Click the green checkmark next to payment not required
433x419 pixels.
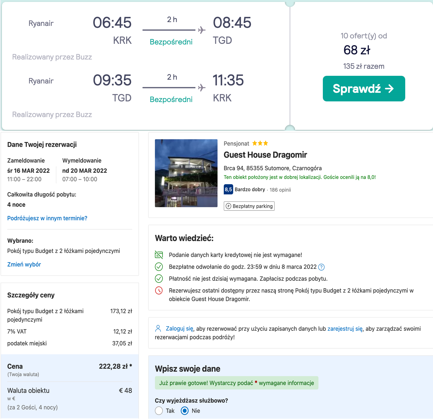(159, 279)
